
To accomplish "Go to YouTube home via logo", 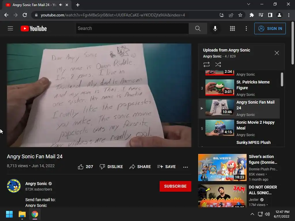I will coord(34,28).
